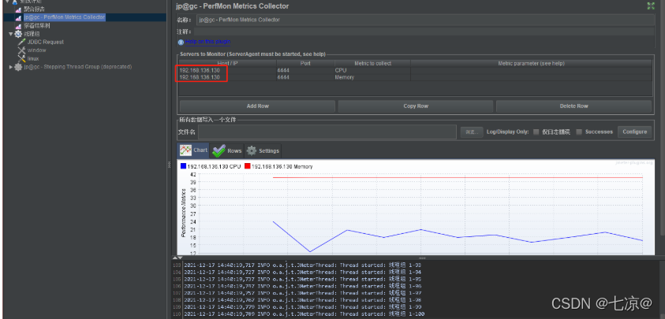Switch to the Rows tab
Screen dimensions: 665x319
227,150
